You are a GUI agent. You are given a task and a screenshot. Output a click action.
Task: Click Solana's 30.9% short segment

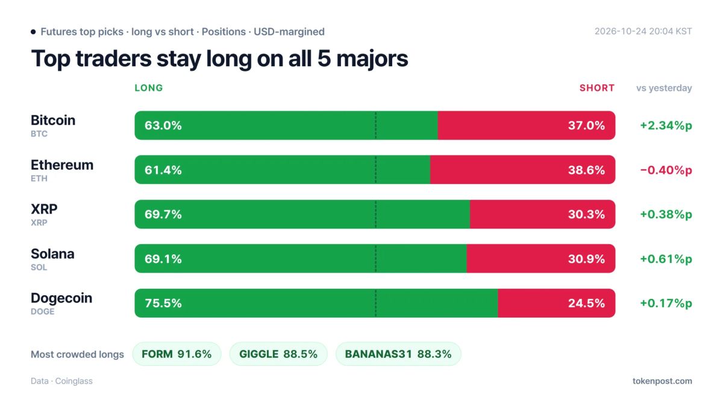[x=541, y=259]
